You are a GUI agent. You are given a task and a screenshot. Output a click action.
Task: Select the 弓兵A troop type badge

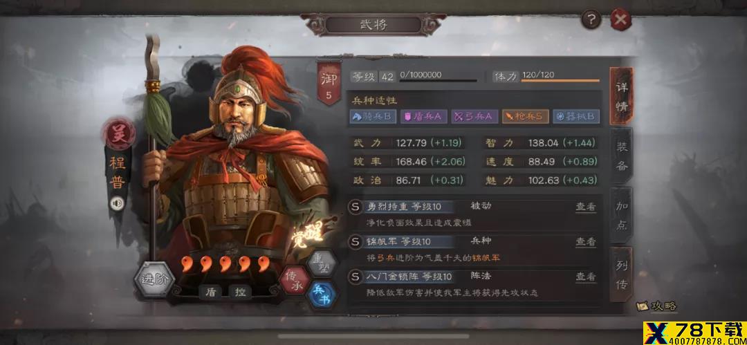click(474, 117)
